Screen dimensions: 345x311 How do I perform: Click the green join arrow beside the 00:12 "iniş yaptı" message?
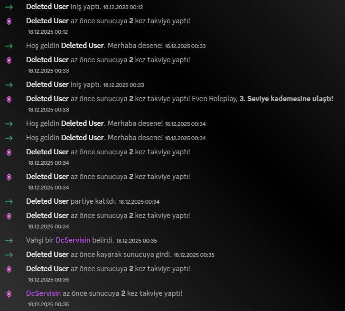tap(9, 7)
